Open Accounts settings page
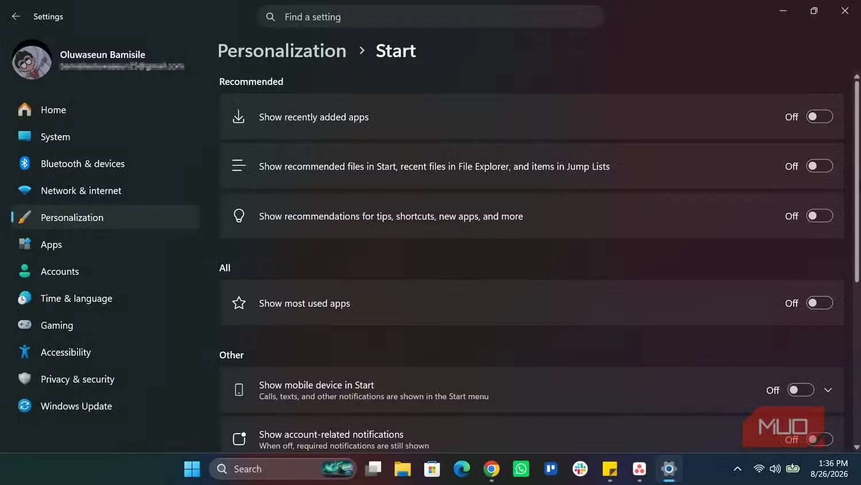The height and width of the screenshot is (485, 861). 106,271
